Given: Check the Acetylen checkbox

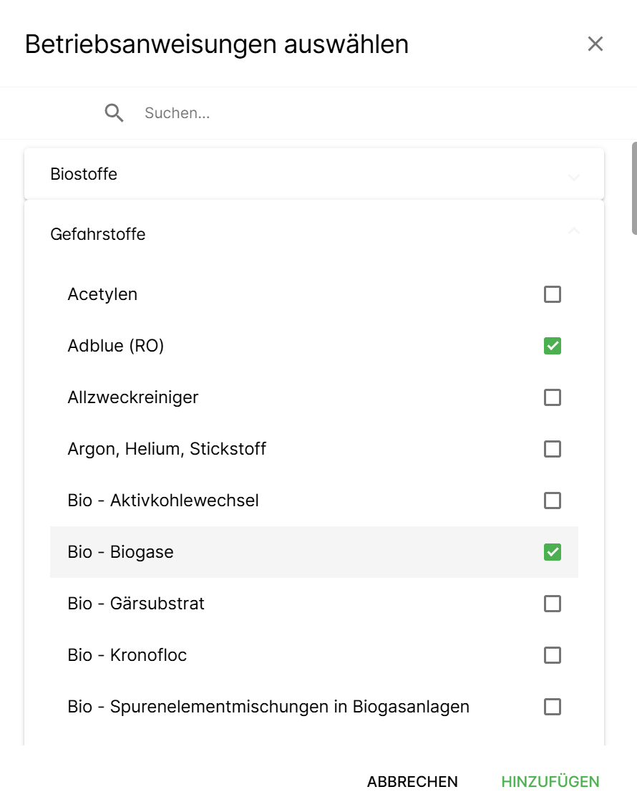Looking at the screenshot, I should [x=553, y=294].
